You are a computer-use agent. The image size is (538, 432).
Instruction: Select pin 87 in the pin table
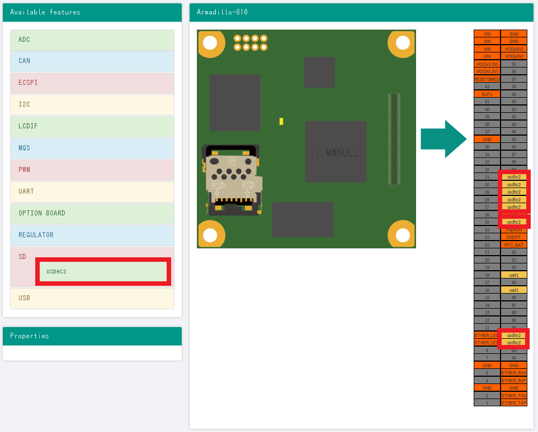coord(513,305)
